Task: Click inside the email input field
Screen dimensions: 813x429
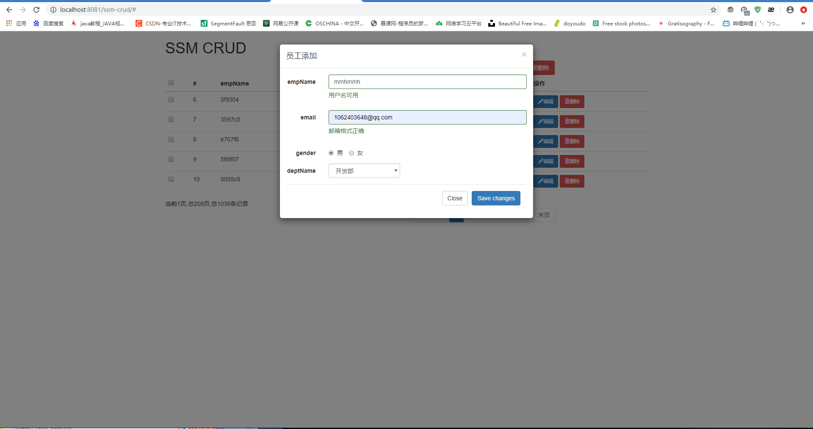Action: (427, 117)
